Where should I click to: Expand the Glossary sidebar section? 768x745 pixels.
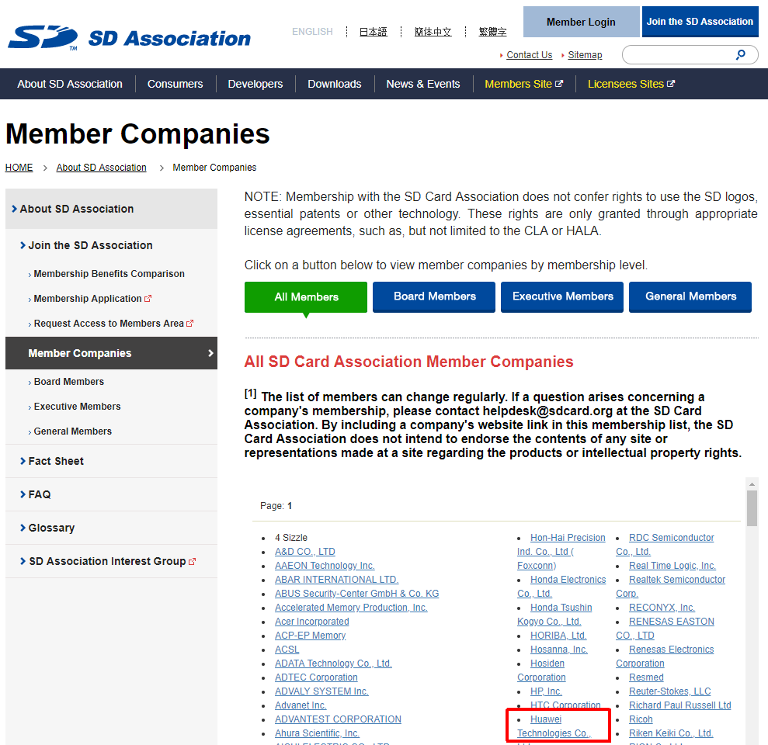tap(51, 528)
